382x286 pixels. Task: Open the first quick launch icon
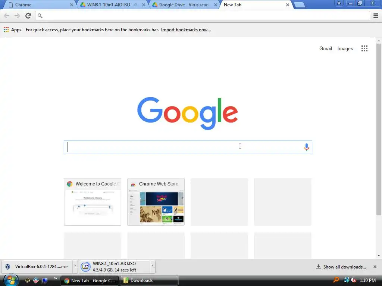(27, 281)
